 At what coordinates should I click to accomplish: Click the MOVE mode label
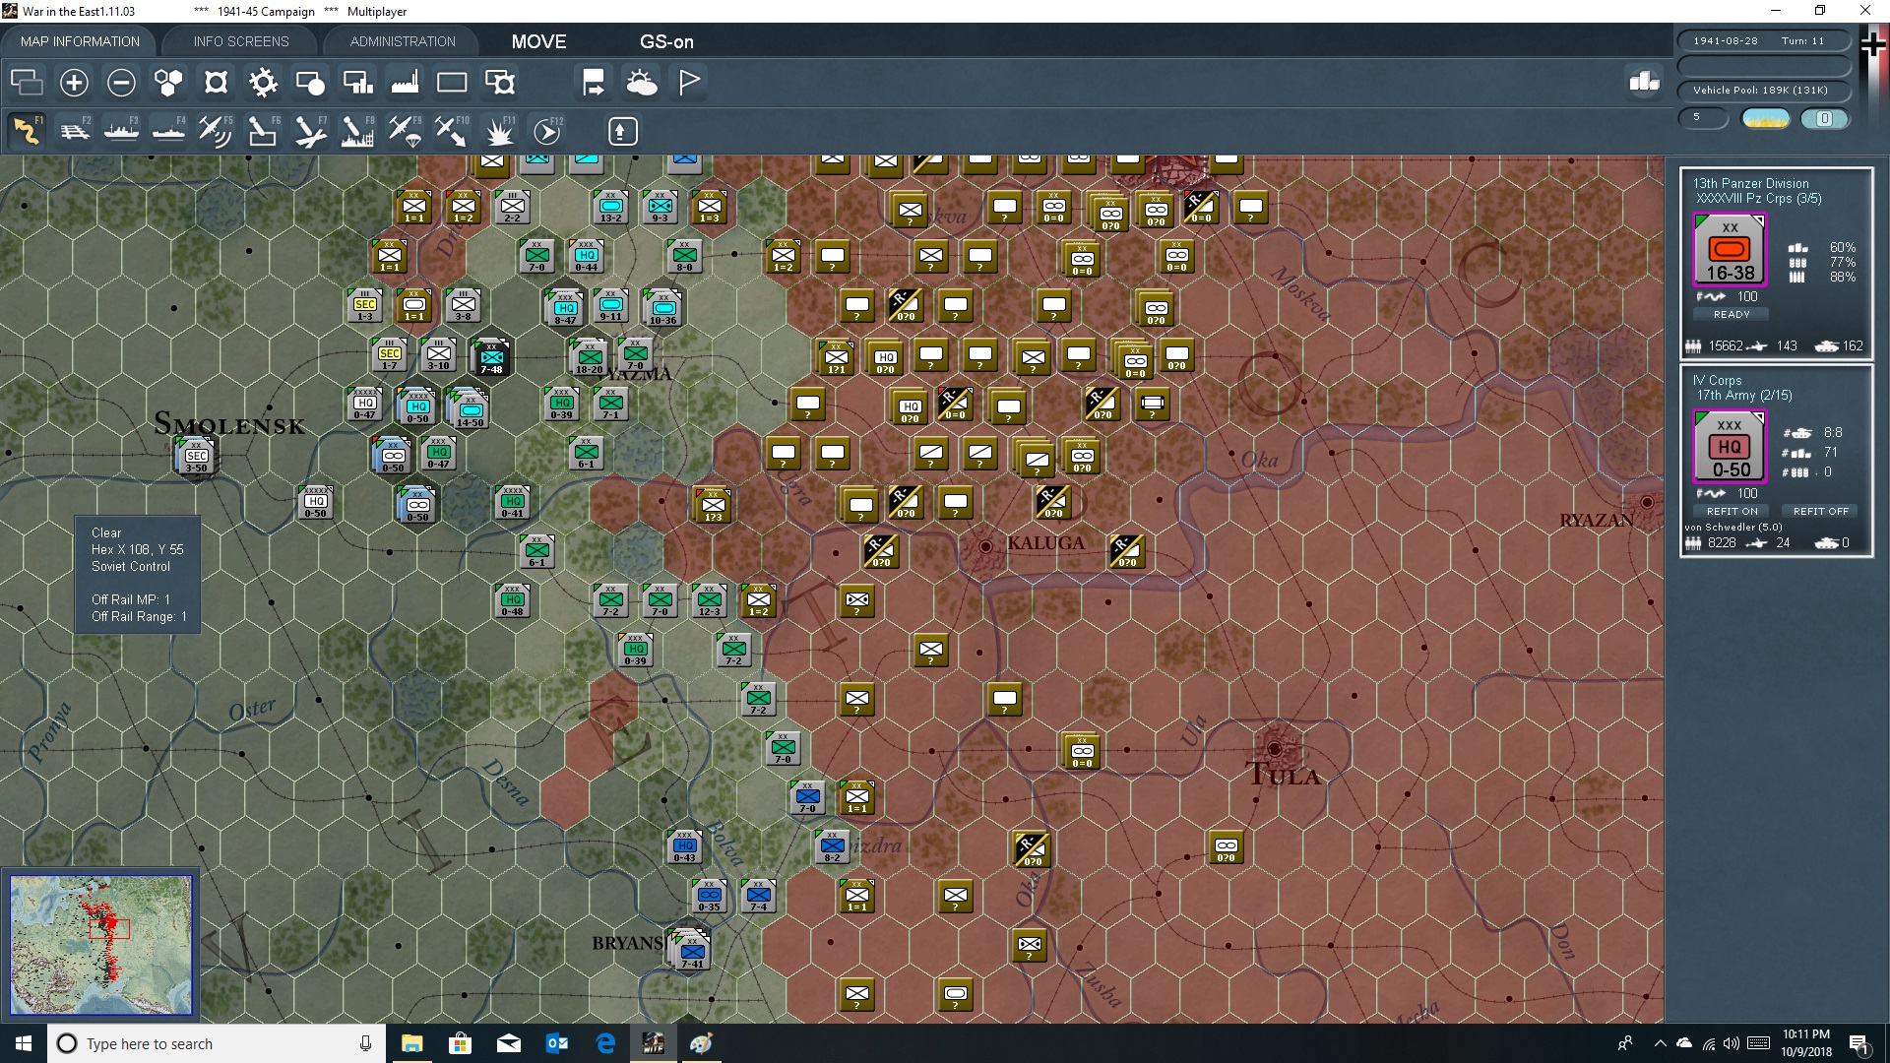click(538, 41)
